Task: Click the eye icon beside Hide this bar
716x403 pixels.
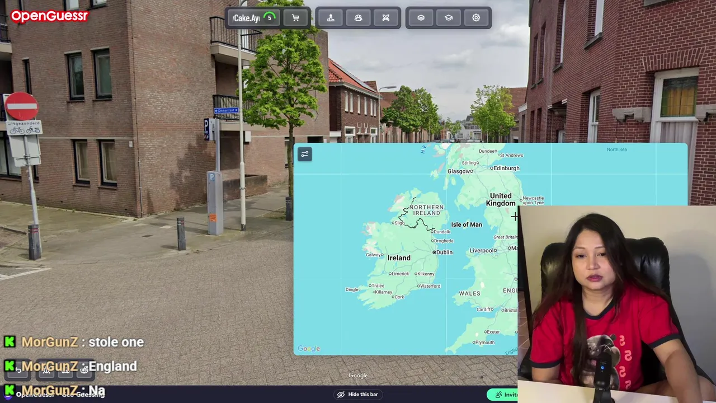Action: pyautogui.click(x=341, y=395)
